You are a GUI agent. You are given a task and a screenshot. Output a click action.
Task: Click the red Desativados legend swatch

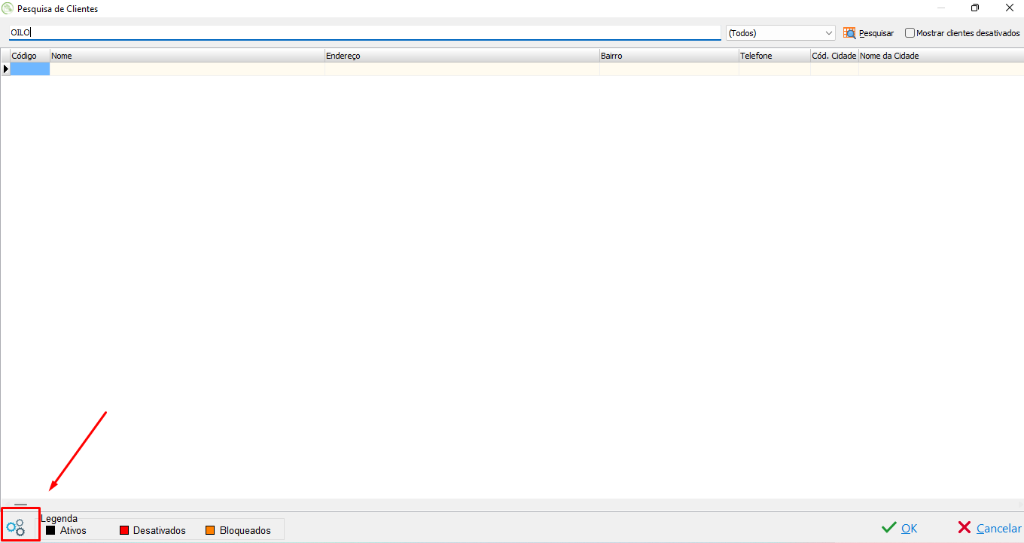pos(124,530)
